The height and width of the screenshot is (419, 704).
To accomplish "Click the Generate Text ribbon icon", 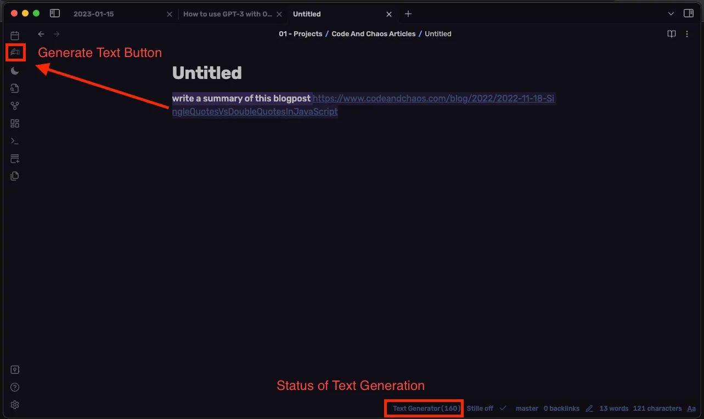I will click(x=15, y=53).
